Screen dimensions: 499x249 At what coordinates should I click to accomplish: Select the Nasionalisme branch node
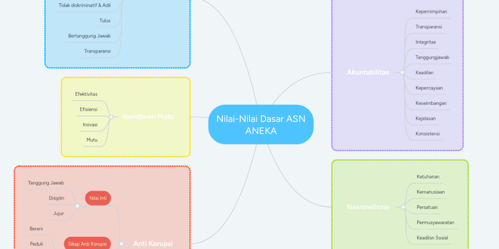[368, 206]
